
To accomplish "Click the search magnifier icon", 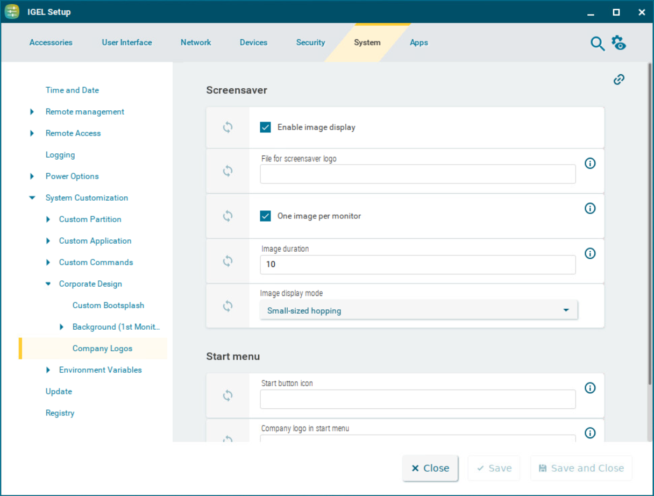I will click(598, 44).
